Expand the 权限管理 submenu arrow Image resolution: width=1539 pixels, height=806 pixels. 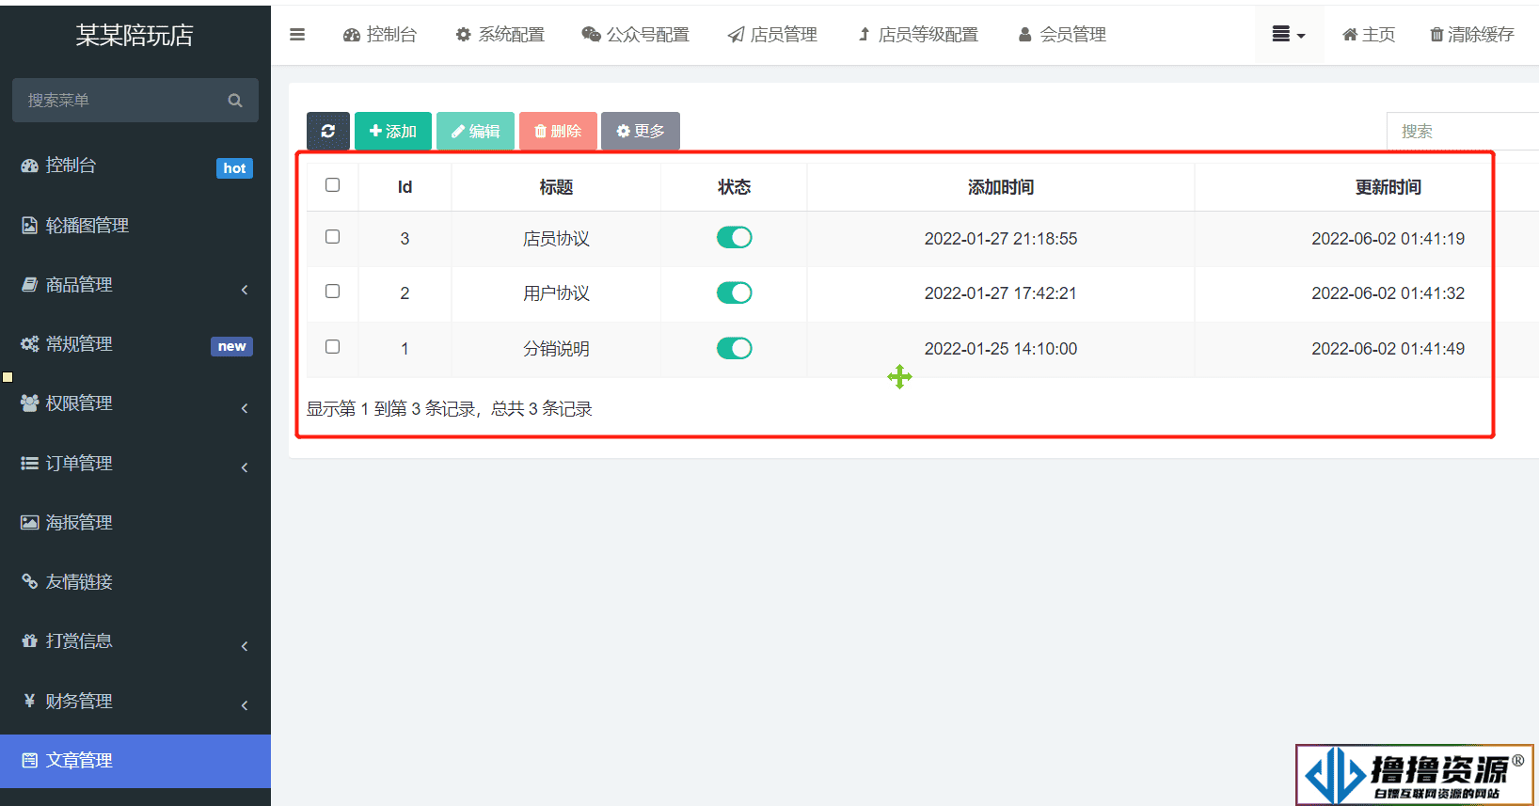pos(245,408)
